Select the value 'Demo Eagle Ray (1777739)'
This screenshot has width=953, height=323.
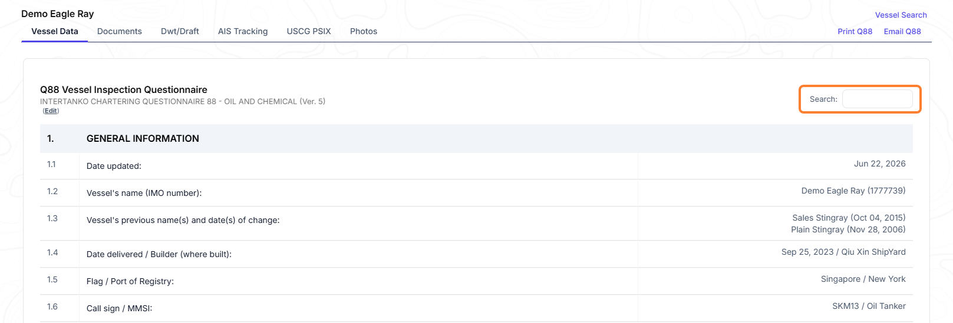pyautogui.click(x=853, y=191)
